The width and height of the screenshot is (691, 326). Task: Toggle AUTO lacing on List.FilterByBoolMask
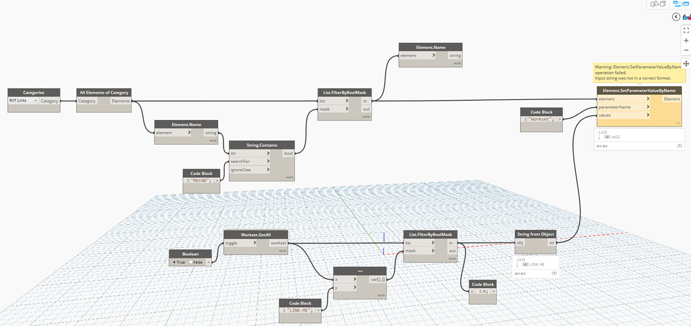click(x=366, y=116)
